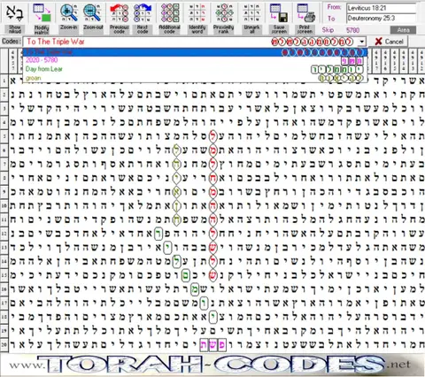Click the Zoom-out magnifier icon

click(x=92, y=12)
